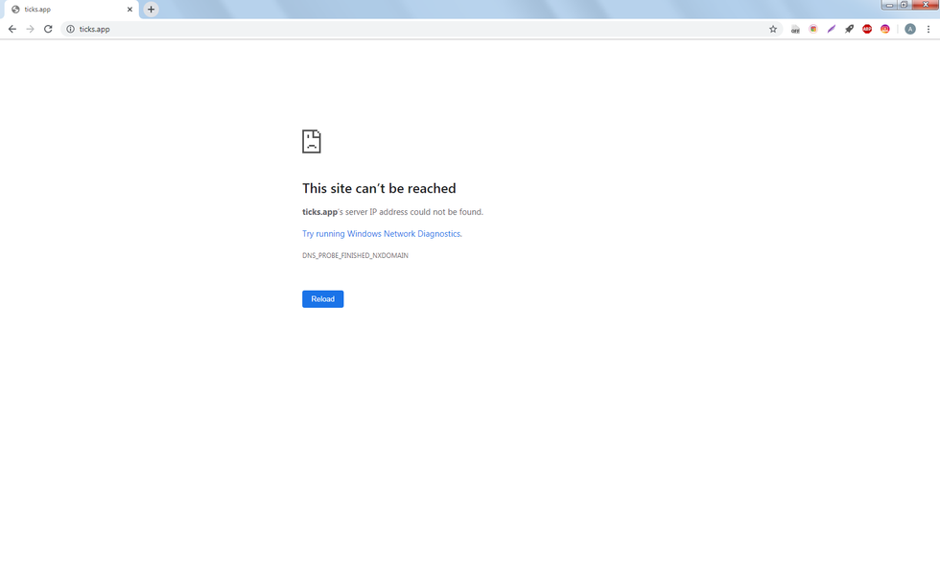The height and width of the screenshot is (564, 940).
Task: Click 'Try running Windows Network Diagnostics' link
Action: pyautogui.click(x=382, y=234)
